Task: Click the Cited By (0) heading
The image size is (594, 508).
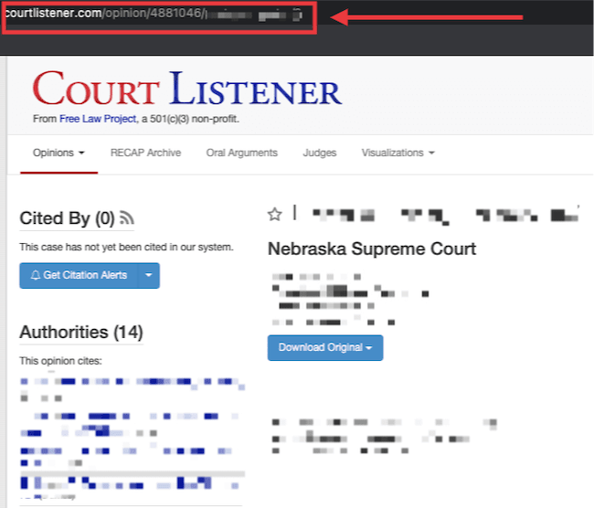Action: 67,218
